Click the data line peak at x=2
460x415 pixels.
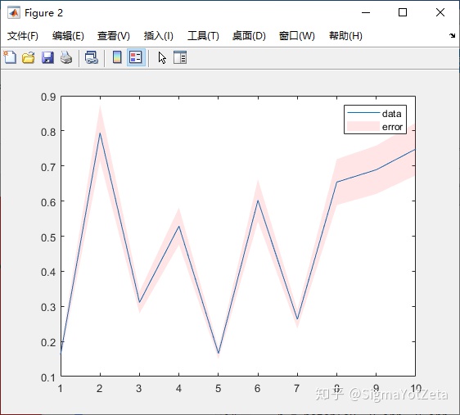(100, 133)
